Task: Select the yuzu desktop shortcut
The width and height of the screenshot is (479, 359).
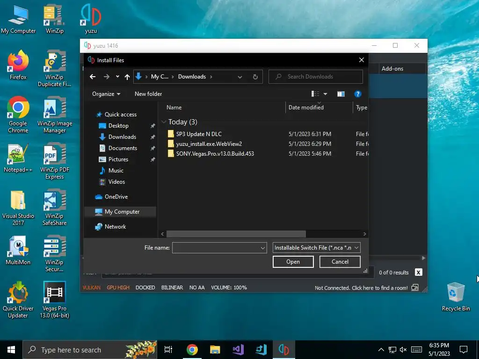Action: click(x=91, y=20)
